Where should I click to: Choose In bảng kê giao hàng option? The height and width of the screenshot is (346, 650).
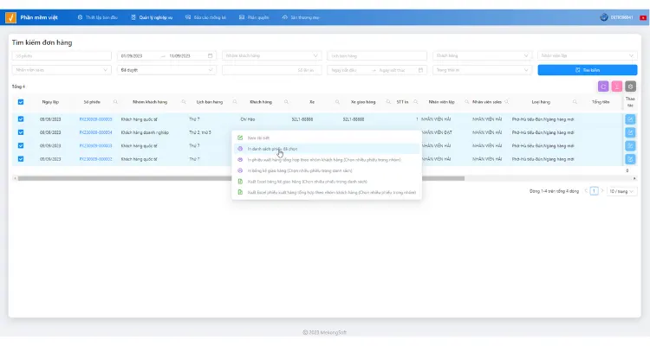pyautogui.click(x=327, y=170)
